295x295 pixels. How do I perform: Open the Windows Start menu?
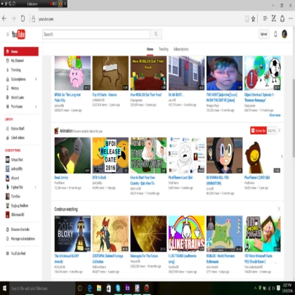click(x=4, y=288)
